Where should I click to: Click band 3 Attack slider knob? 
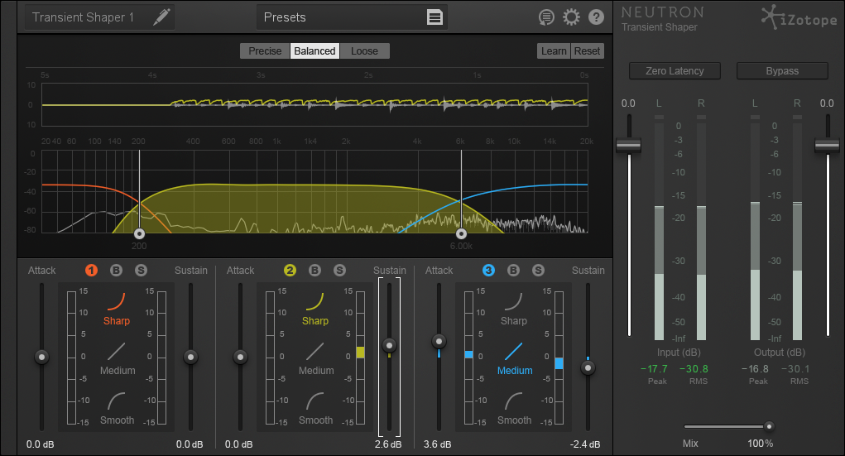[x=439, y=341]
